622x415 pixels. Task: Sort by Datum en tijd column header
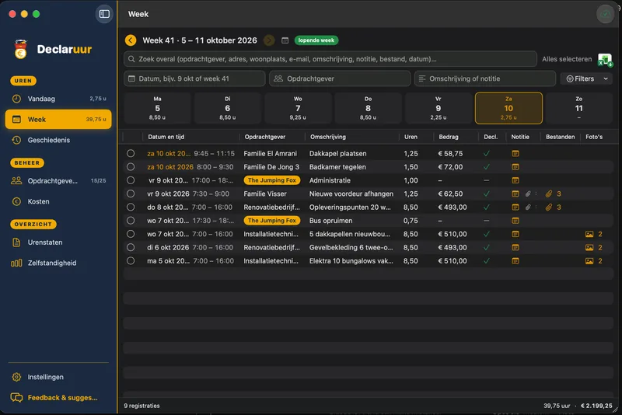pos(166,137)
